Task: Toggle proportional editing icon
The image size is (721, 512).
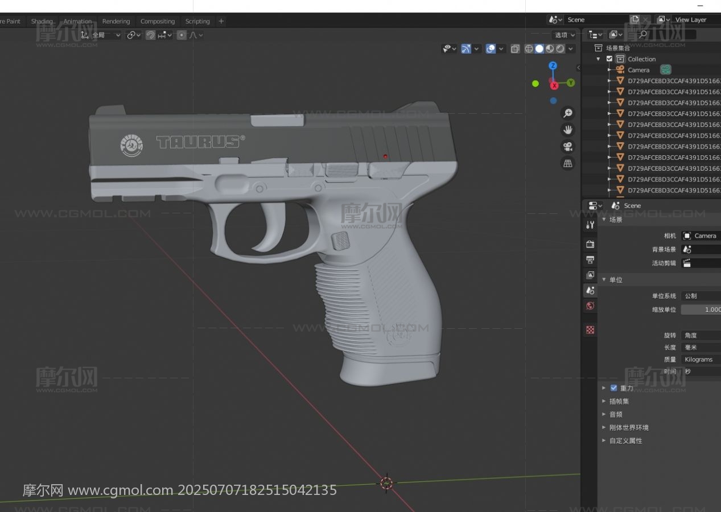Action: (x=182, y=35)
